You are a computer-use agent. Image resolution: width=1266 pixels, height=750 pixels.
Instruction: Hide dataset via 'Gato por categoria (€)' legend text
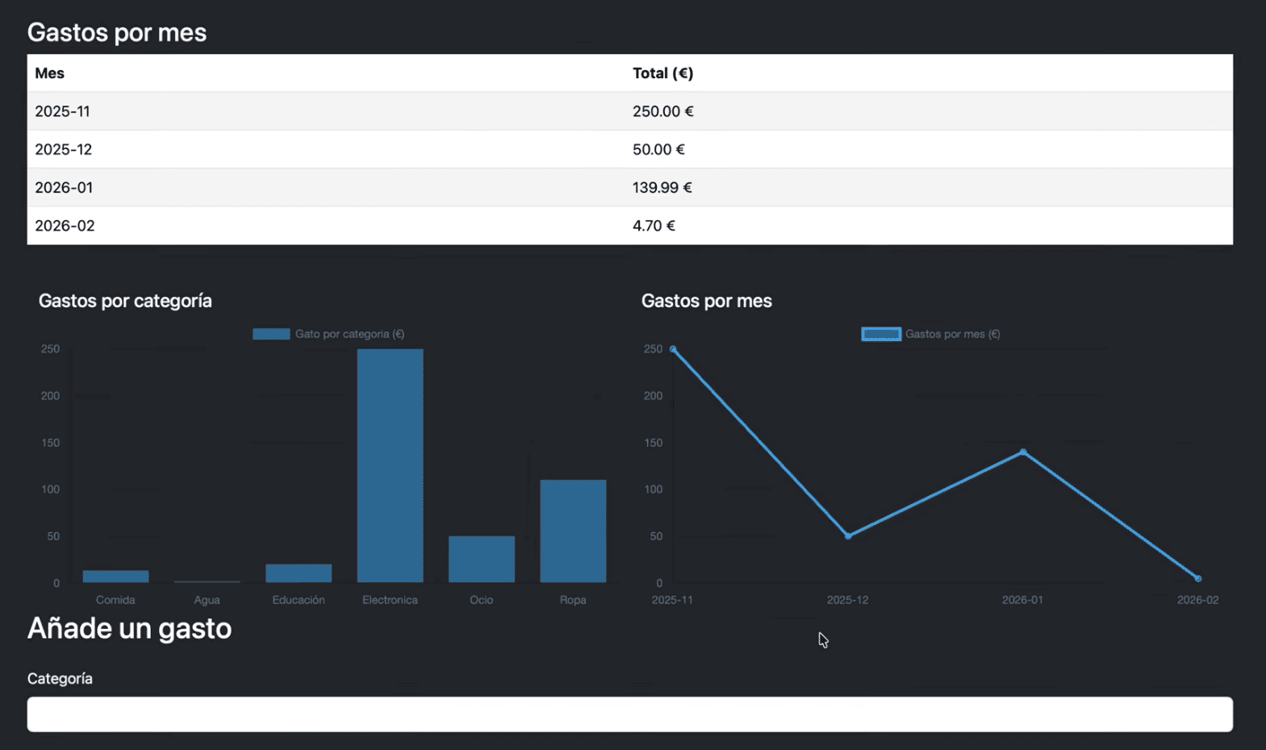(349, 334)
